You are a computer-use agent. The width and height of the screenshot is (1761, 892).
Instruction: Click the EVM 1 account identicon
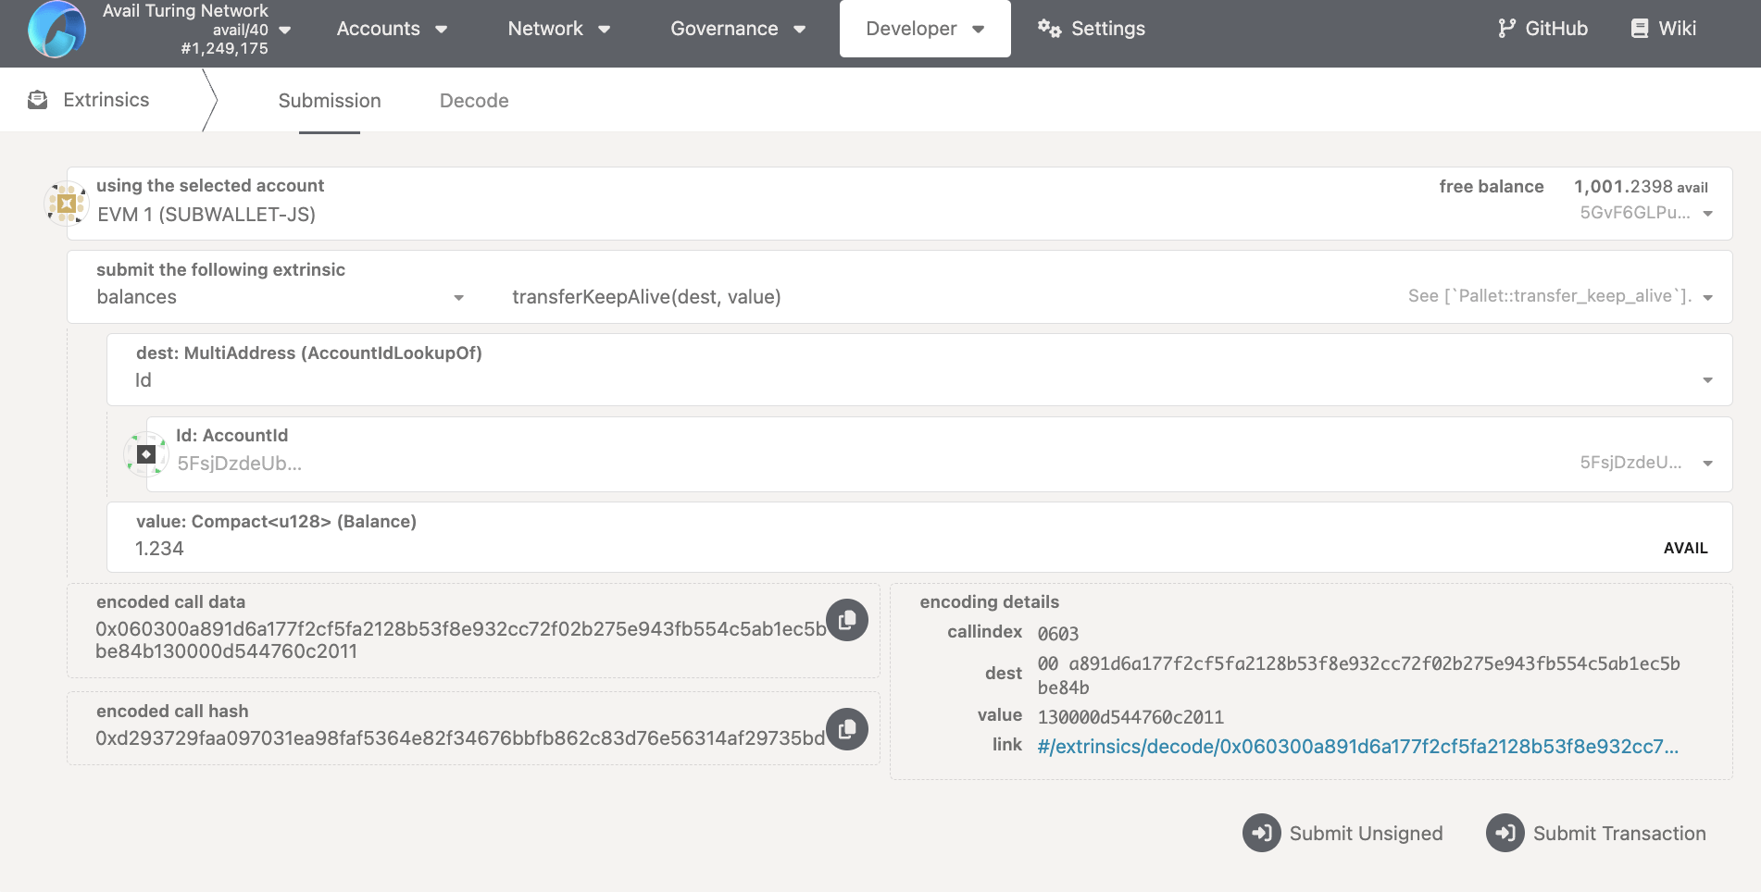[x=67, y=204]
